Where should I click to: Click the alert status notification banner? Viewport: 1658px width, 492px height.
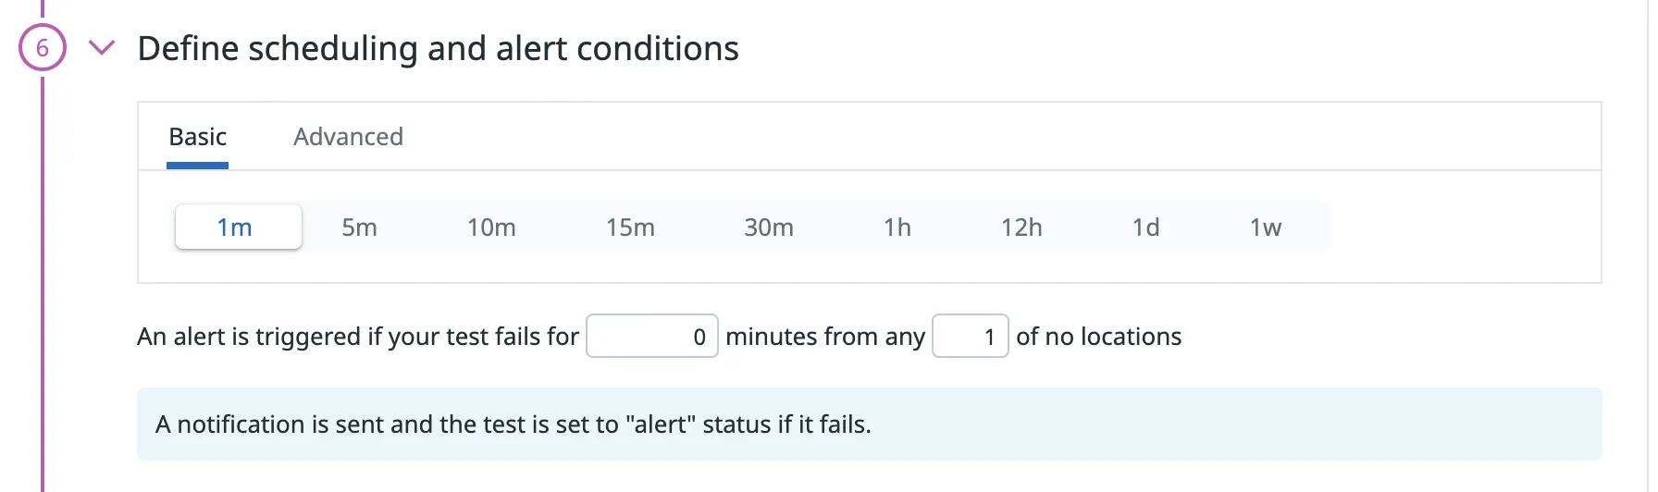868,424
